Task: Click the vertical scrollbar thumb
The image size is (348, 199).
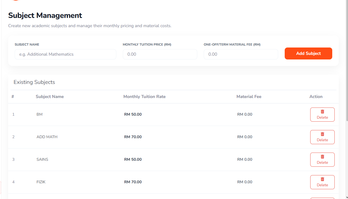Action: point(347,60)
